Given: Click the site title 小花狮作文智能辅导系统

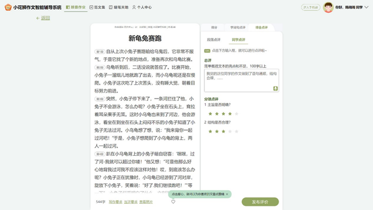Looking at the screenshot, I should (37, 8).
